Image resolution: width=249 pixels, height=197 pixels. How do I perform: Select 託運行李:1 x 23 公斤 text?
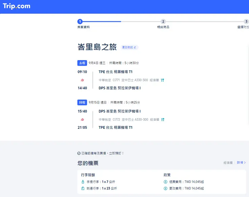click(102, 189)
